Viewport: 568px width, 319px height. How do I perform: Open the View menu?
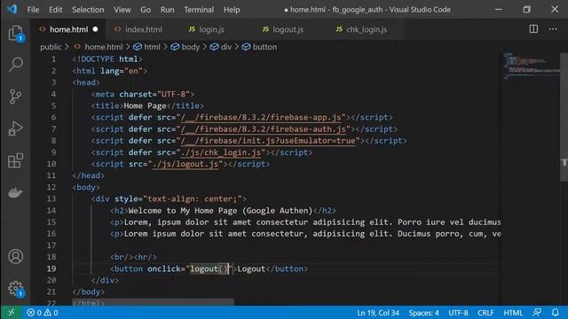point(122,10)
